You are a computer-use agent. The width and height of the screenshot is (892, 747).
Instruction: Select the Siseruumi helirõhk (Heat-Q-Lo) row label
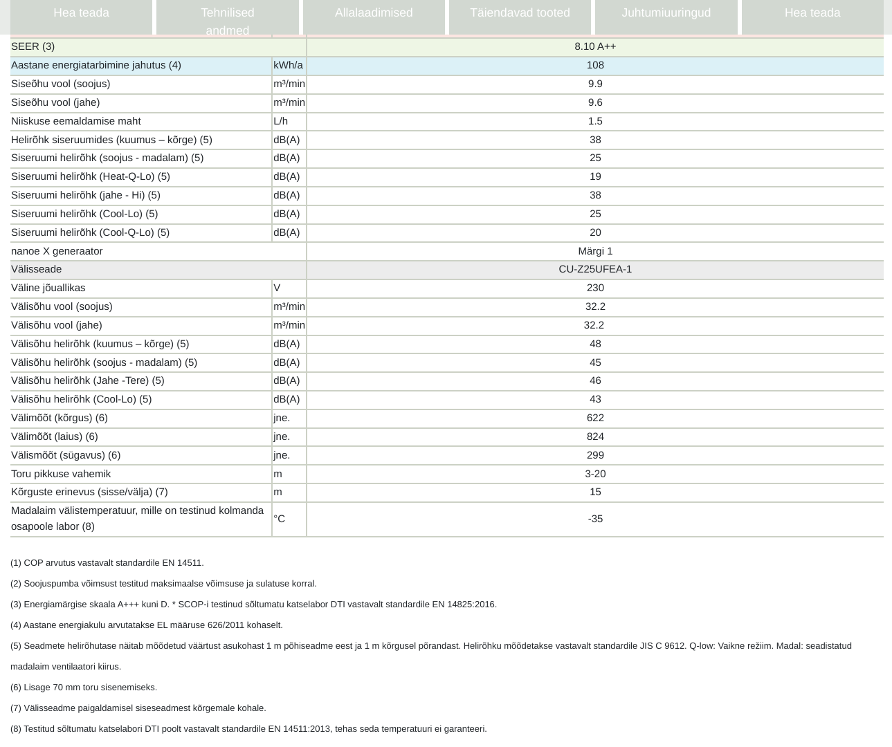click(91, 176)
